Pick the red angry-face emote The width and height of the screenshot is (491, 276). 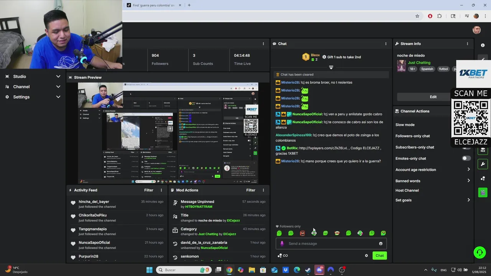(302, 233)
